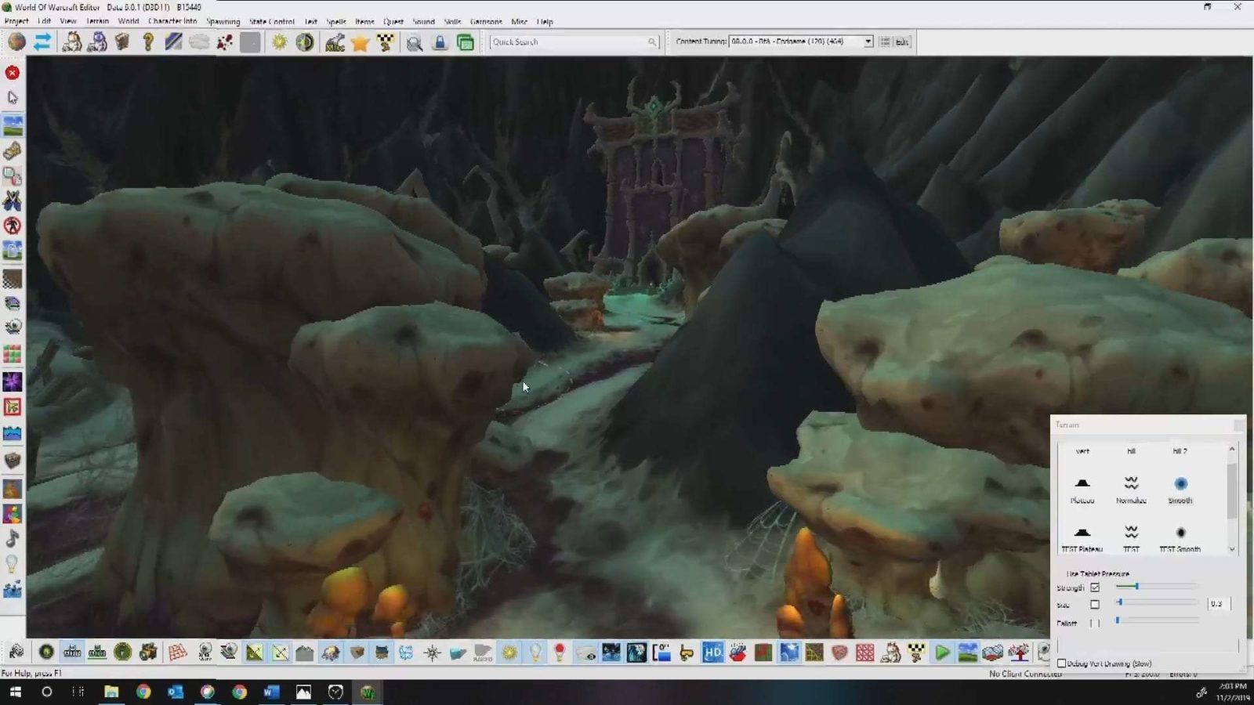Click the padlock icon in top toolbar
1254x705 pixels.
[x=440, y=42]
